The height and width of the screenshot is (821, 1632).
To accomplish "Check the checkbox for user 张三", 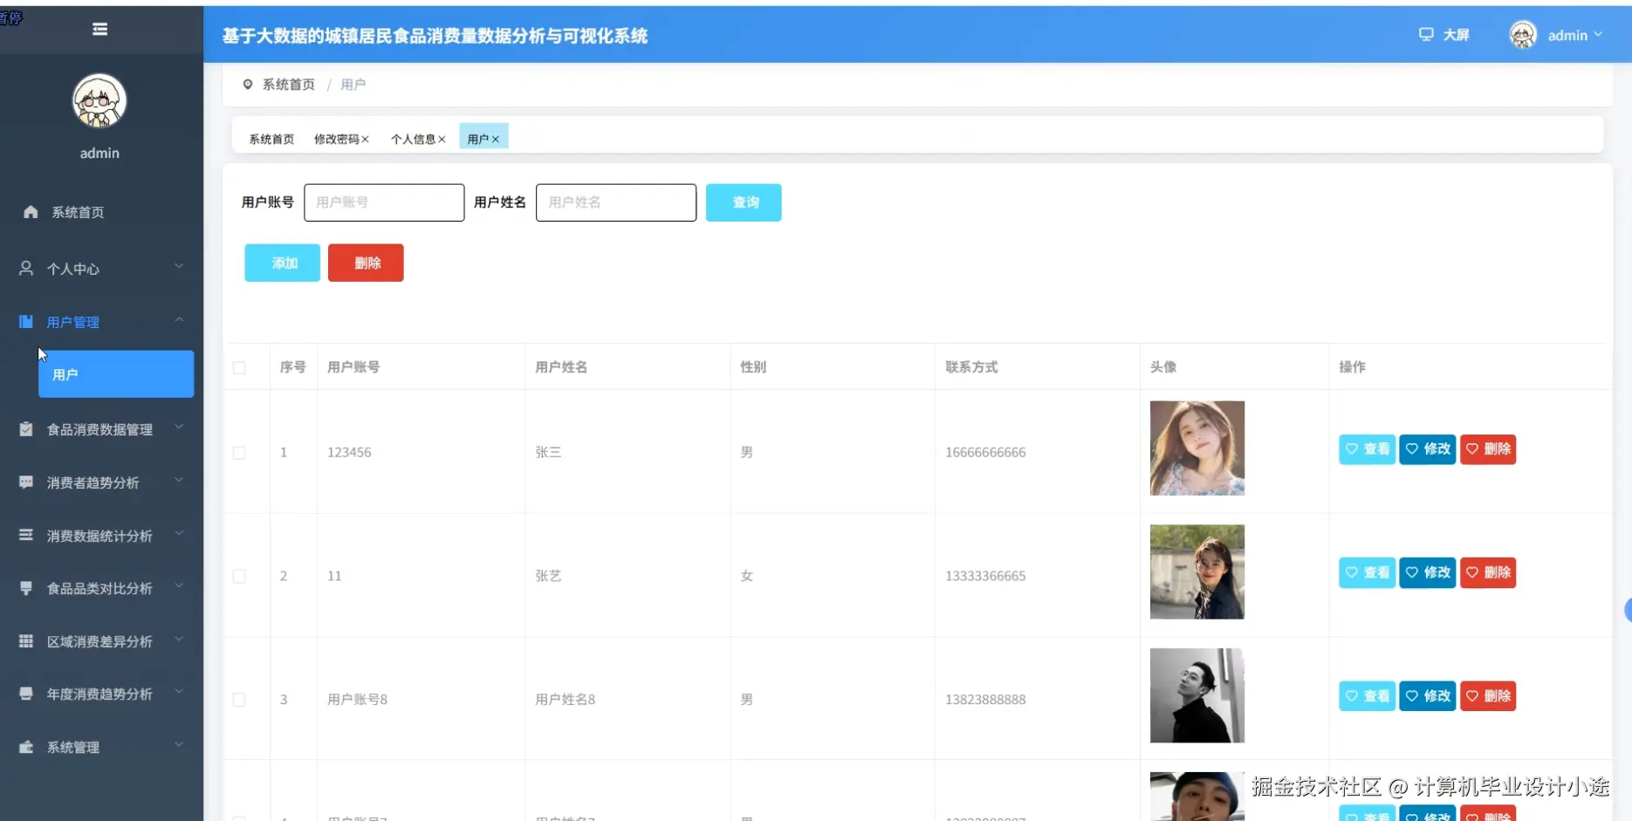I will coord(240,453).
